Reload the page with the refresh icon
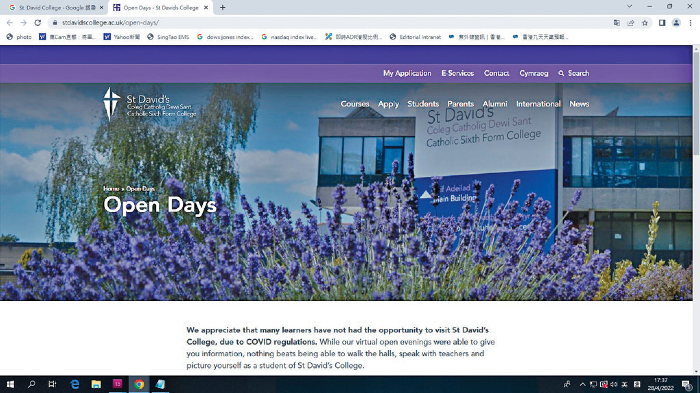This screenshot has width=700, height=393. 38,23
